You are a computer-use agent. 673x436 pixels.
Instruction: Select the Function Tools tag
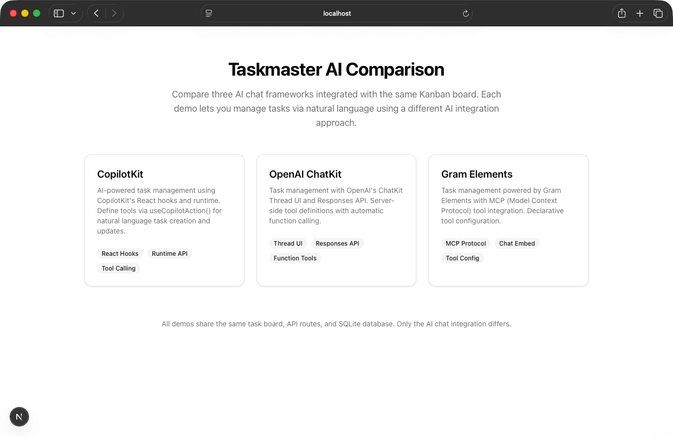tap(295, 258)
